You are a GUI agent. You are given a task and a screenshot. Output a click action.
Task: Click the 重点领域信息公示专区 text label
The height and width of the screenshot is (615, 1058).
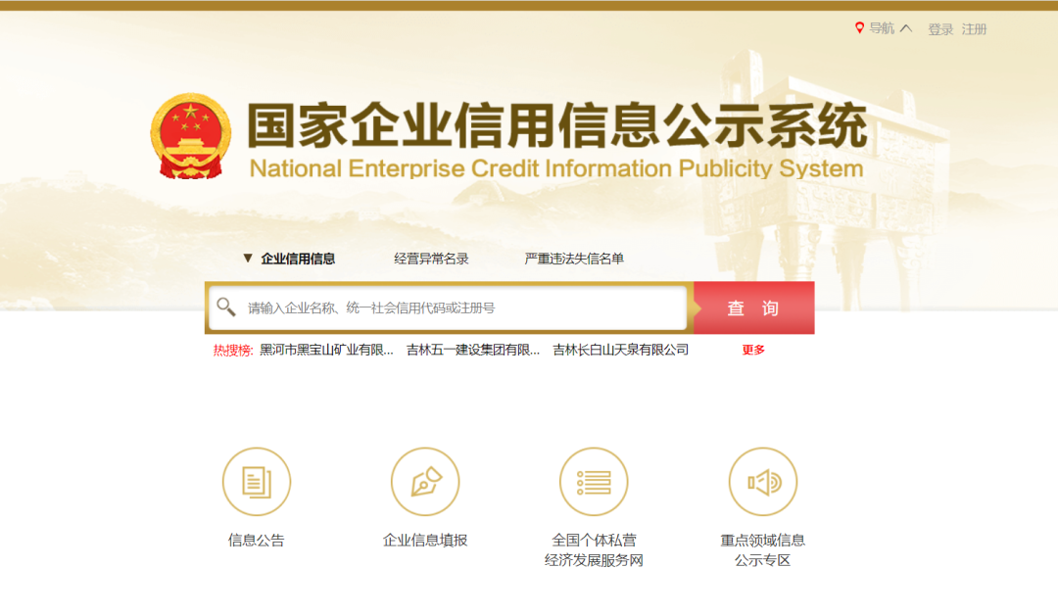762,550
